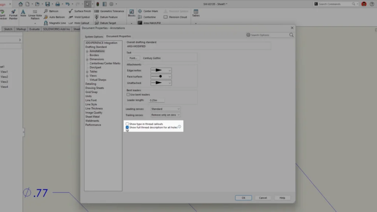This screenshot has height=212, width=377.
Task: Click the Save icon in quick access toolbar
Action: [x=47, y=4]
